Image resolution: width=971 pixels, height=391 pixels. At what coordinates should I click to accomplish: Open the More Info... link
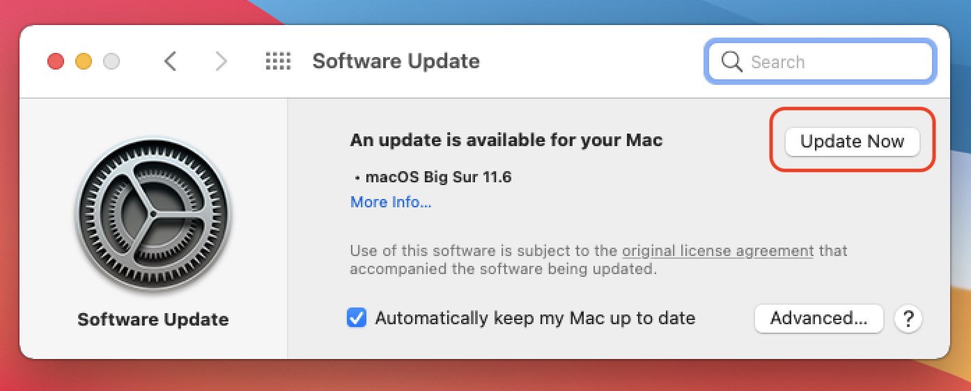(x=391, y=202)
